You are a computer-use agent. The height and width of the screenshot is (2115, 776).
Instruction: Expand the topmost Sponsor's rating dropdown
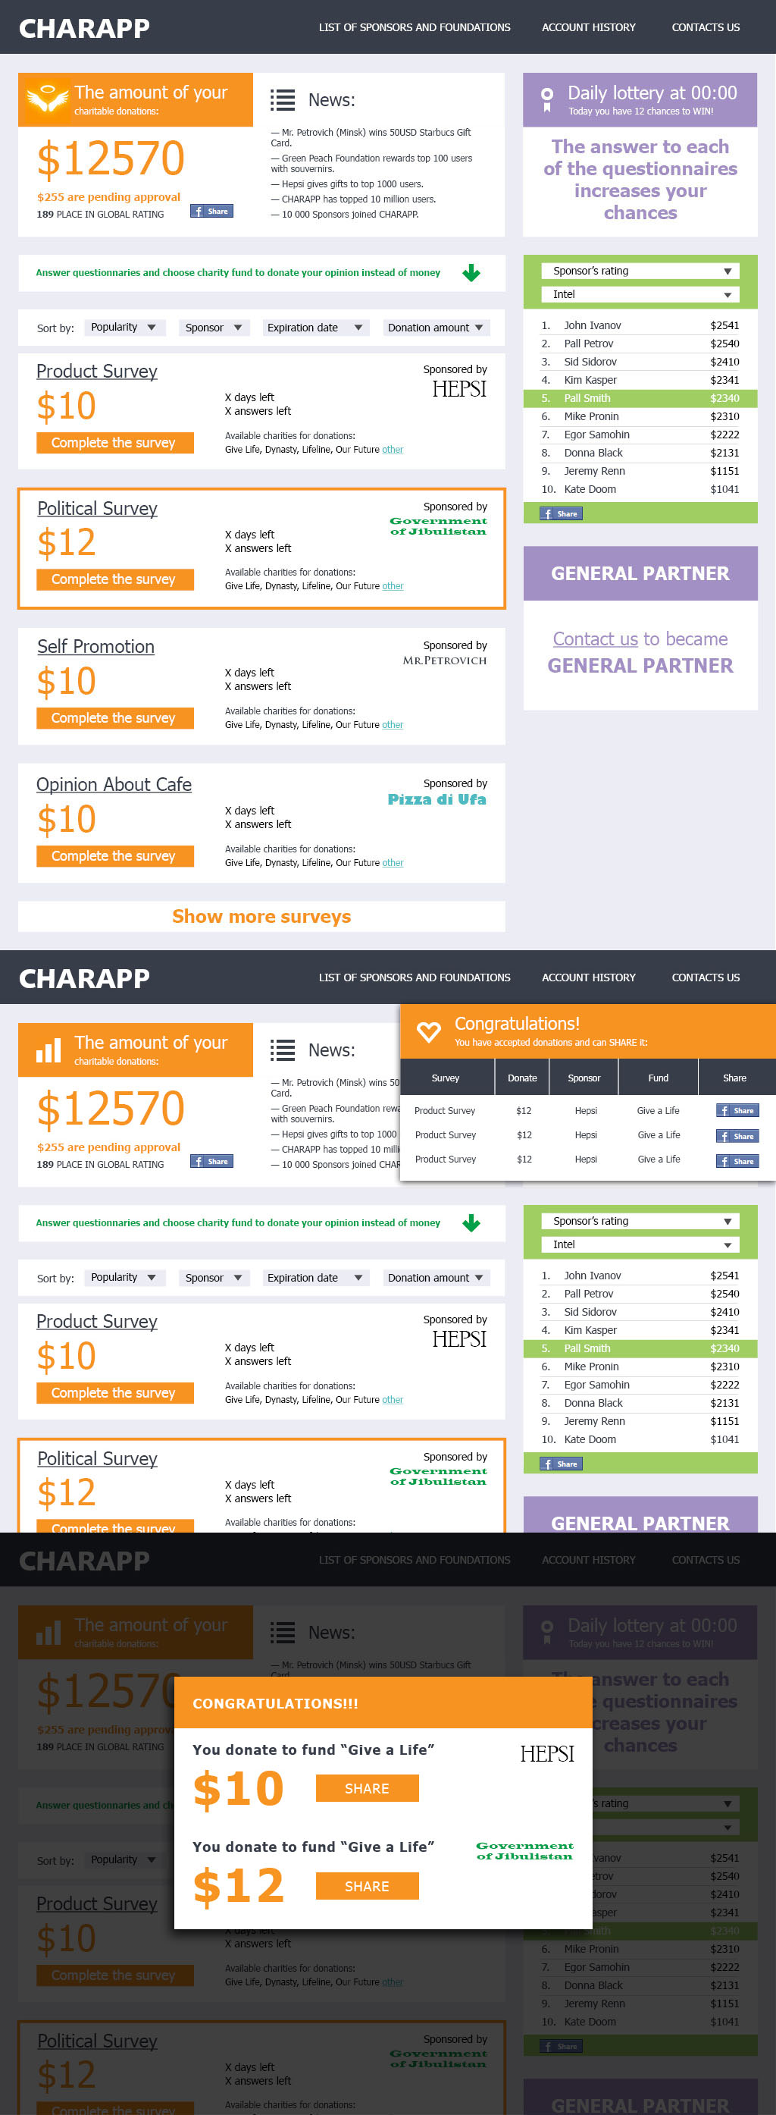tap(640, 271)
